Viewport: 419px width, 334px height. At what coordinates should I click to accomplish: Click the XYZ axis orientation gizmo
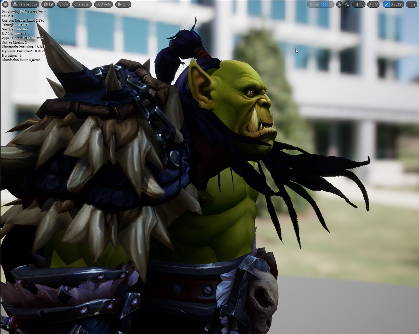[x=11, y=324]
